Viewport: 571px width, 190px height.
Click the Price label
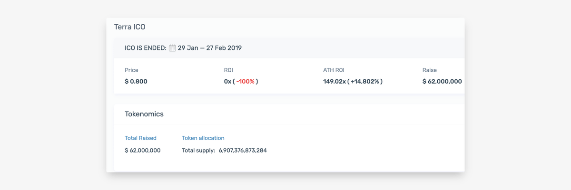[131, 70]
